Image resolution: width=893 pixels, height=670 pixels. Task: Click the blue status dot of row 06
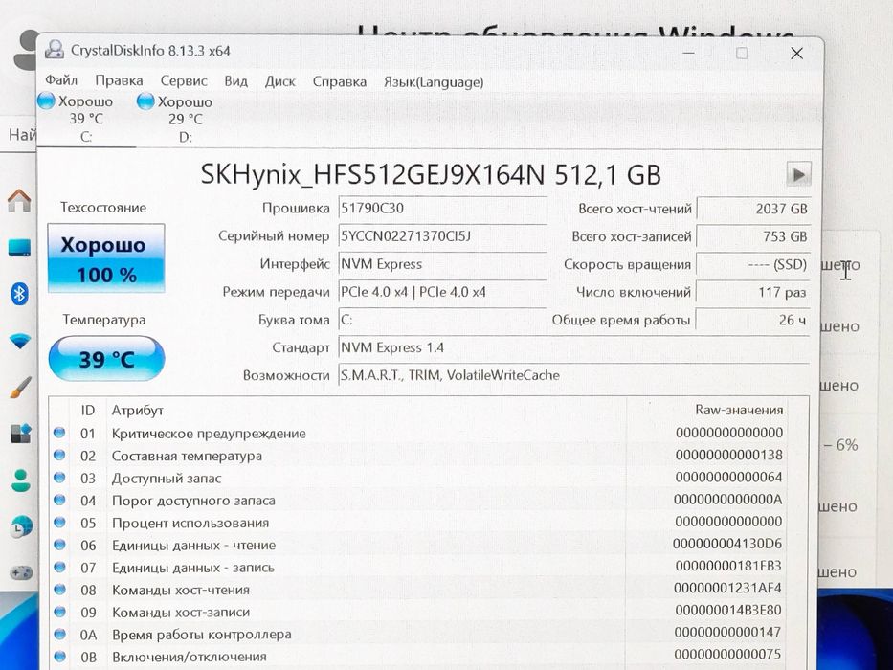tap(59, 544)
